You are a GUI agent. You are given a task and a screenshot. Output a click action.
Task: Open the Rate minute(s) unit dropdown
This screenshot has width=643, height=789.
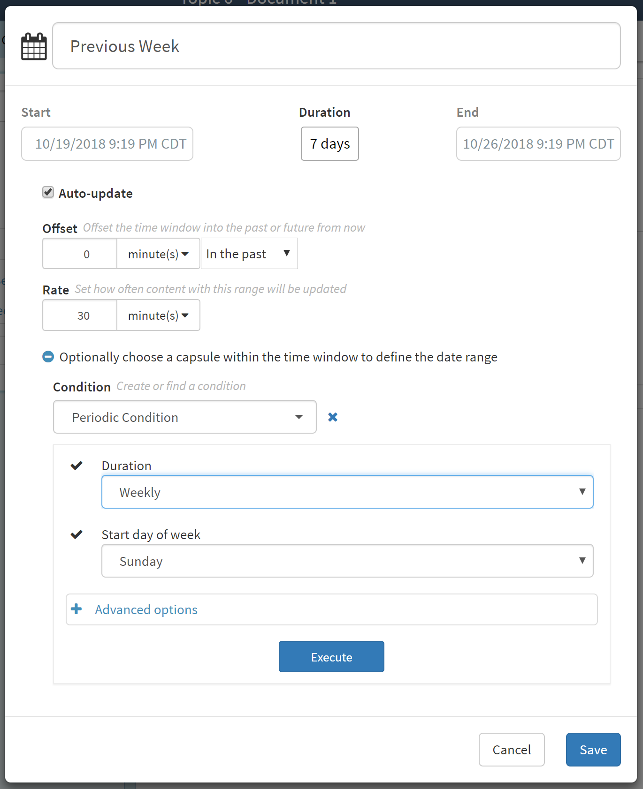click(158, 316)
